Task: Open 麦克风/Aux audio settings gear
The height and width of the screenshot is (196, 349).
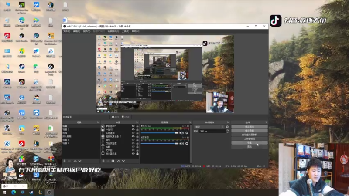Action: tap(187, 133)
